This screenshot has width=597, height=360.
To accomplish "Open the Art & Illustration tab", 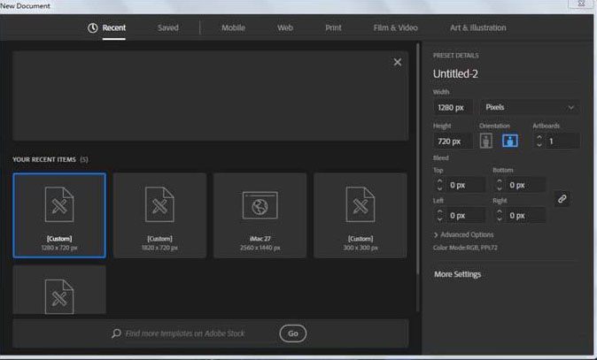I will [477, 27].
